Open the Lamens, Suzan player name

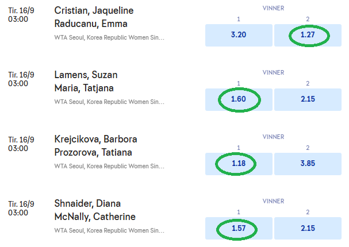tap(86, 75)
